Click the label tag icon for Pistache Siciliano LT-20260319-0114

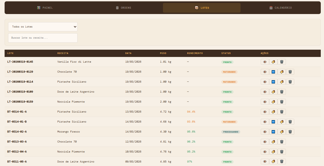[282, 82]
